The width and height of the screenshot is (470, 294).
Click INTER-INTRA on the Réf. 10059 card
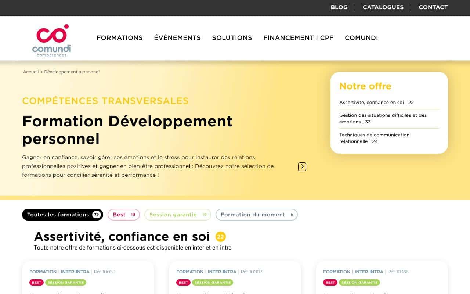75,272
